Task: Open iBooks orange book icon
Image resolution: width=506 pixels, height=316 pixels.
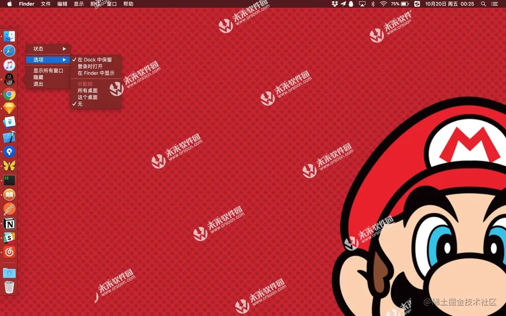Action: 9,195
